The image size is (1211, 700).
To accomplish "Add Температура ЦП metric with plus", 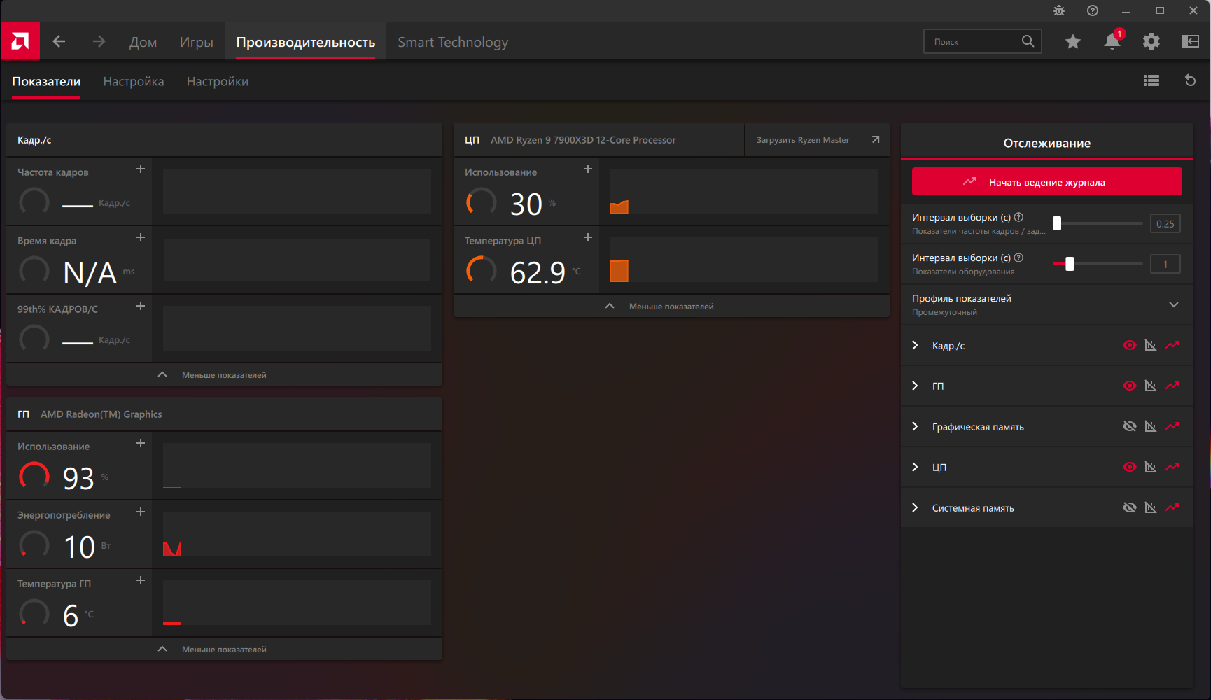I will (x=588, y=237).
